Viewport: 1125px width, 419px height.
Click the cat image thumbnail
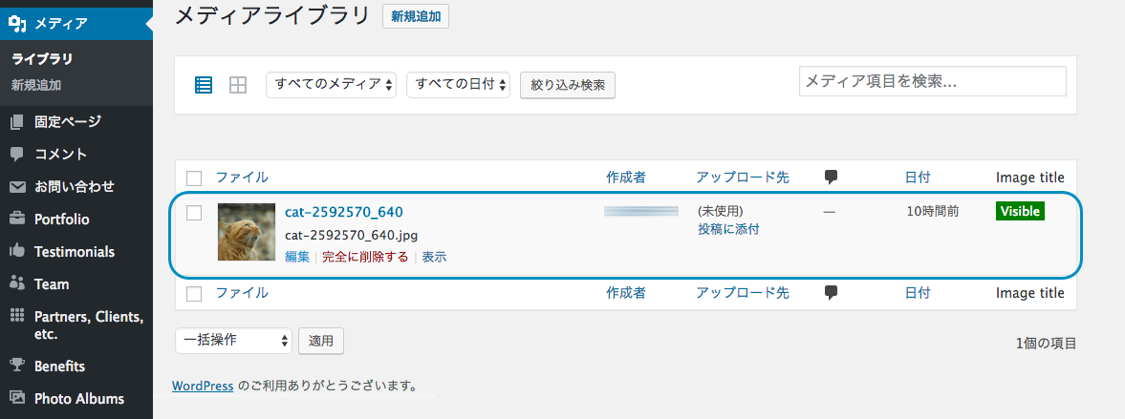pyautogui.click(x=246, y=232)
